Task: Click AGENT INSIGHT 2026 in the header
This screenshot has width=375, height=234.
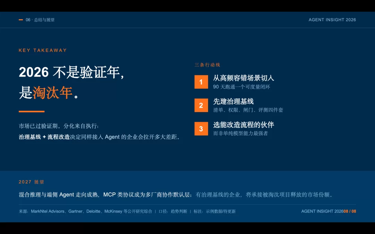Action: pyautogui.click(x=332, y=20)
